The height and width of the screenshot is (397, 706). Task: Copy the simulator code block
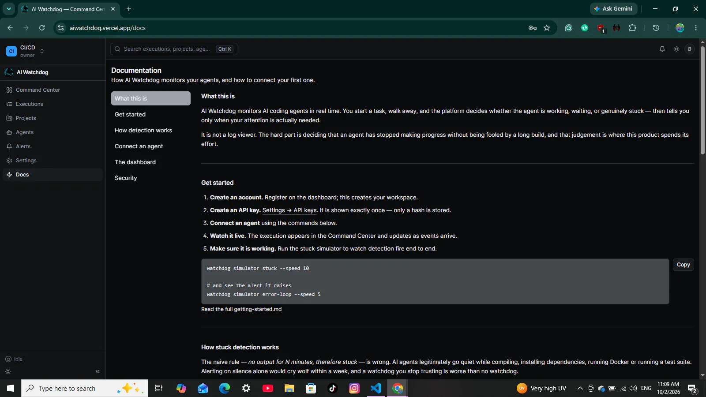tap(683, 265)
